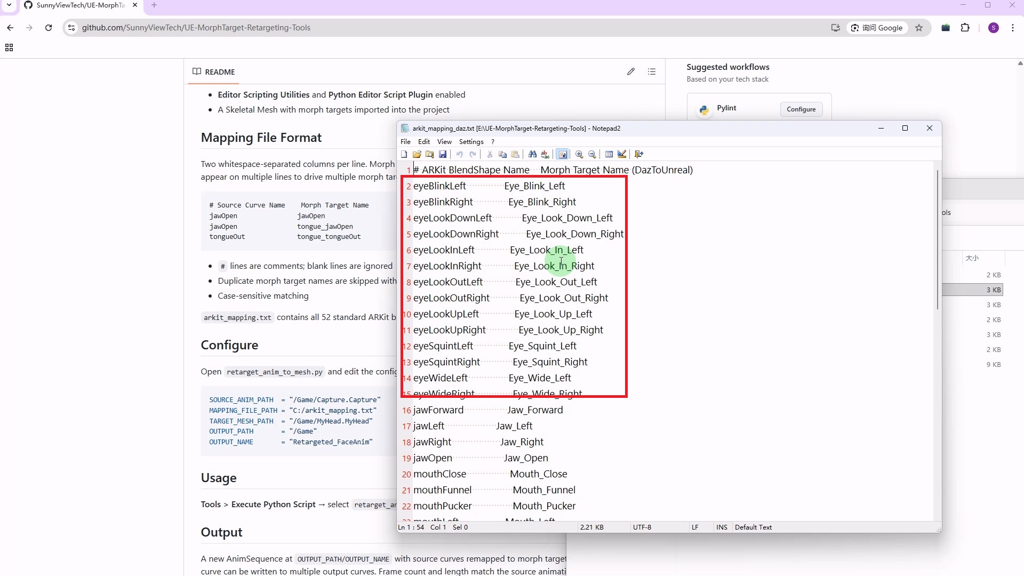This screenshot has height=576, width=1024.
Task: Toggle word wrap in Notepad2 toolbar
Action: point(563,154)
